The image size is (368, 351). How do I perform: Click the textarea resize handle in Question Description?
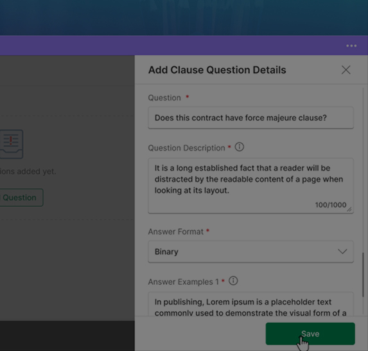point(349,209)
